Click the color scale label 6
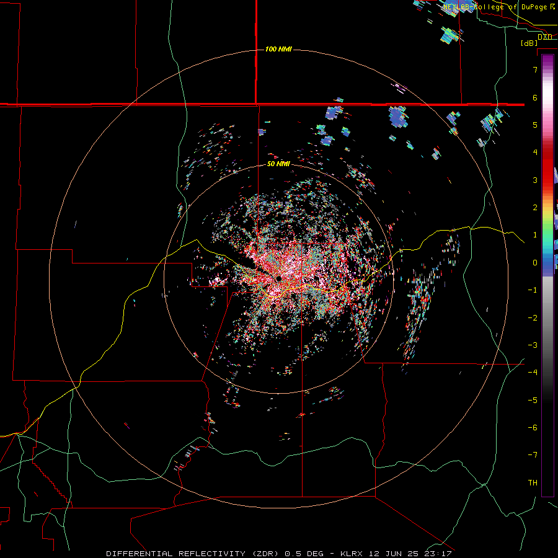 click(x=535, y=97)
